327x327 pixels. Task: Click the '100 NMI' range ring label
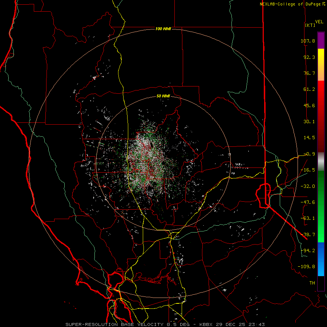click(163, 29)
